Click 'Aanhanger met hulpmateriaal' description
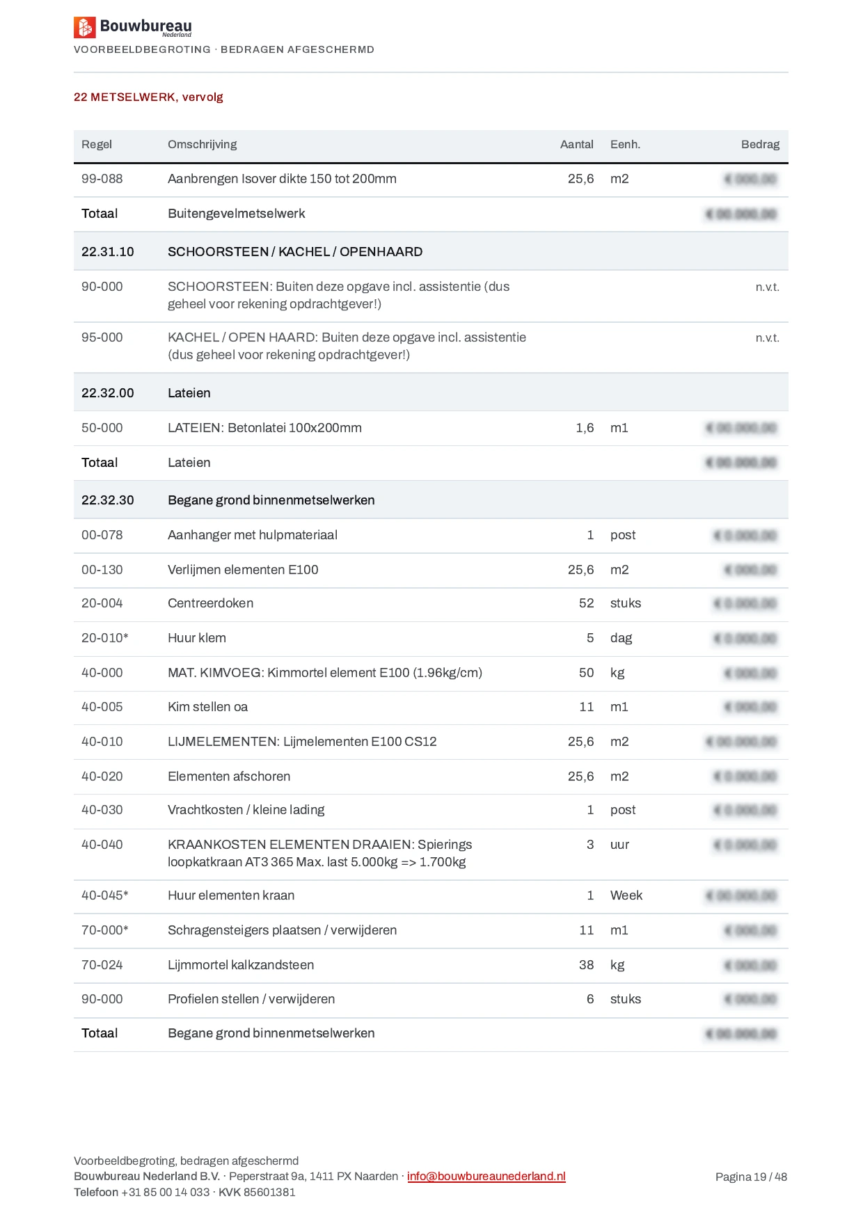Viewport: 863px width, 1219px height. [x=252, y=535]
